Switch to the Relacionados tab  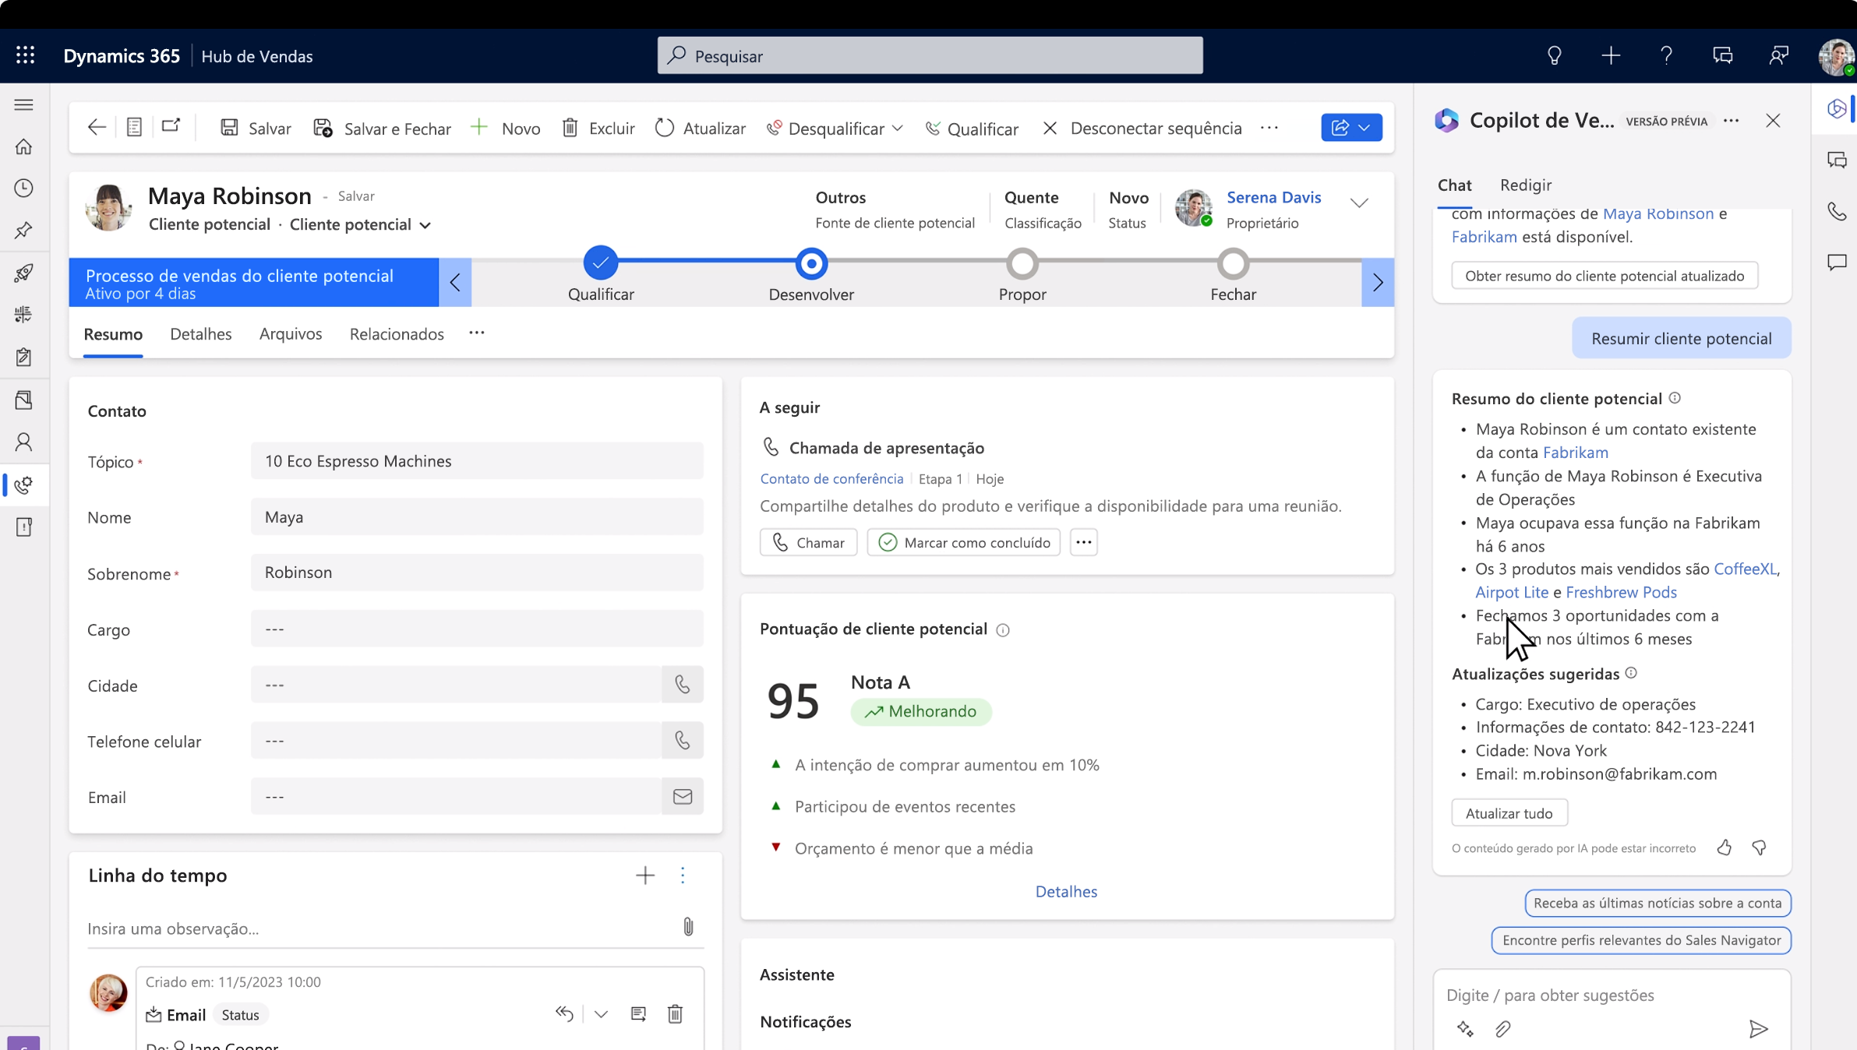[397, 333]
